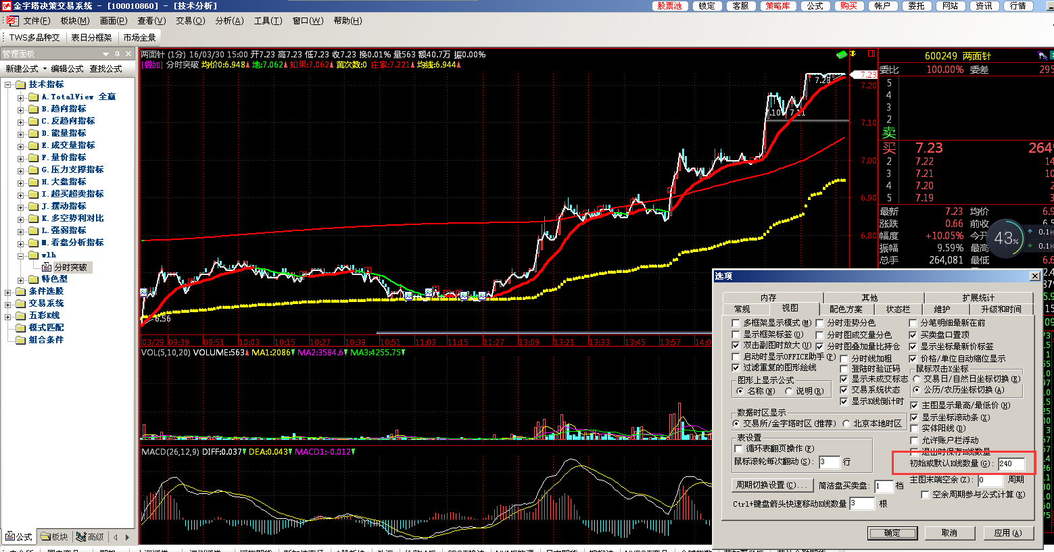Expand the D.能量指标 node
1054x552 pixels.
point(21,134)
